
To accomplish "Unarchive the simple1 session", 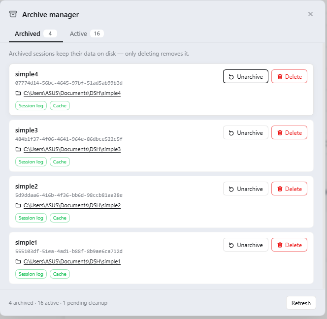I will pyautogui.click(x=246, y=245).
